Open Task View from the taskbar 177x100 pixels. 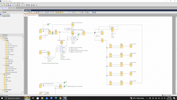(x=33, y=98)
